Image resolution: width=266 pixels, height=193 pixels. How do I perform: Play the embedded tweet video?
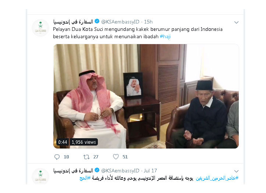[146, 96]
